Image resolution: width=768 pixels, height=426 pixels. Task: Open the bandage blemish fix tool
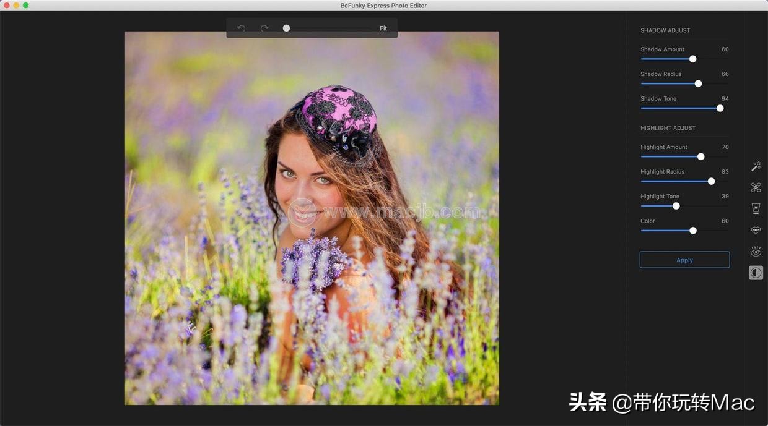(756, 187)
